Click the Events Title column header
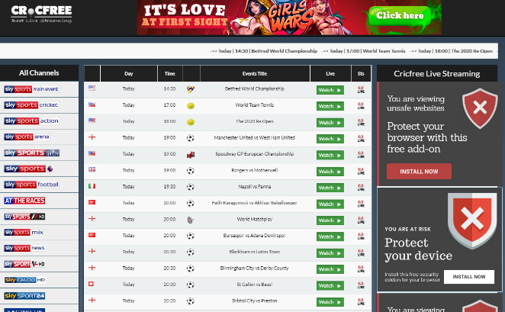Screen dimensions: 505x312 (255, 73)
